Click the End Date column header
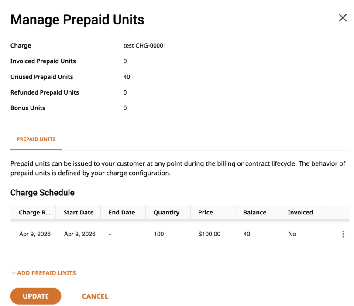The height and width of the screenshot is (306, 354). tap(122, 212)
